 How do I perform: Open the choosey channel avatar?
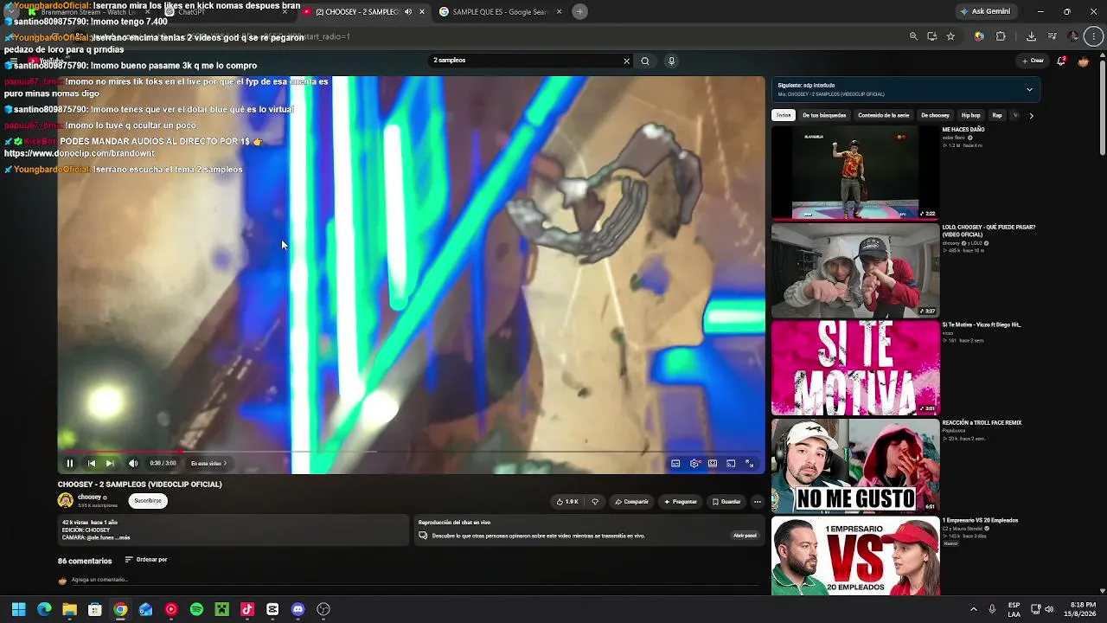coord(65,500)
